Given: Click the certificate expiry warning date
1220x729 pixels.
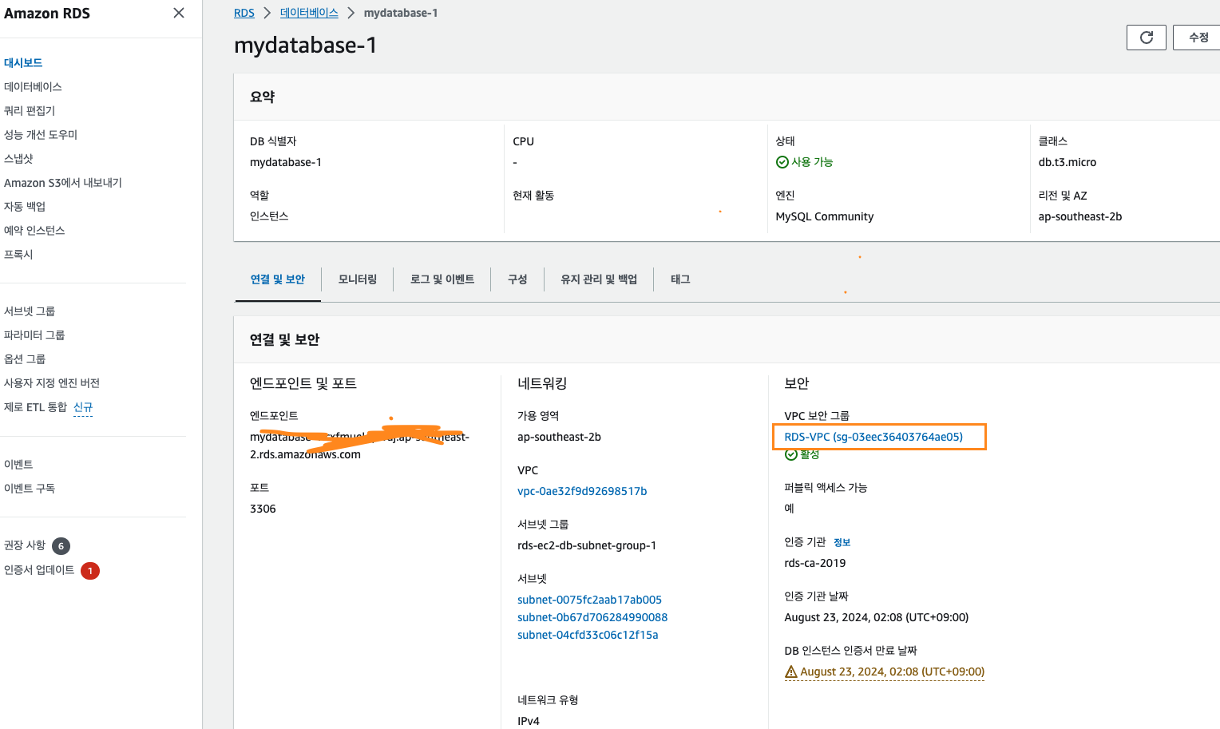Looking at the screenshot, I should click(x=893, y=672).
